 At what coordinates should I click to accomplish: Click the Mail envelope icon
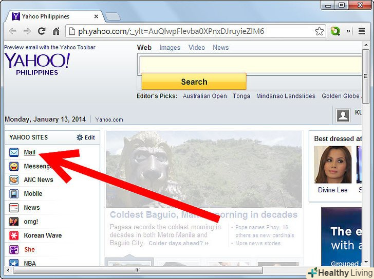tap(14, 152)
